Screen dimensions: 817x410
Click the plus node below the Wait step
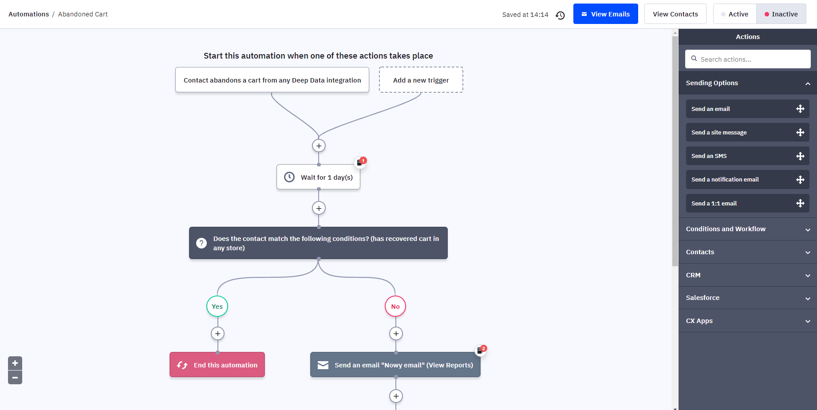[x=319, y=208]
